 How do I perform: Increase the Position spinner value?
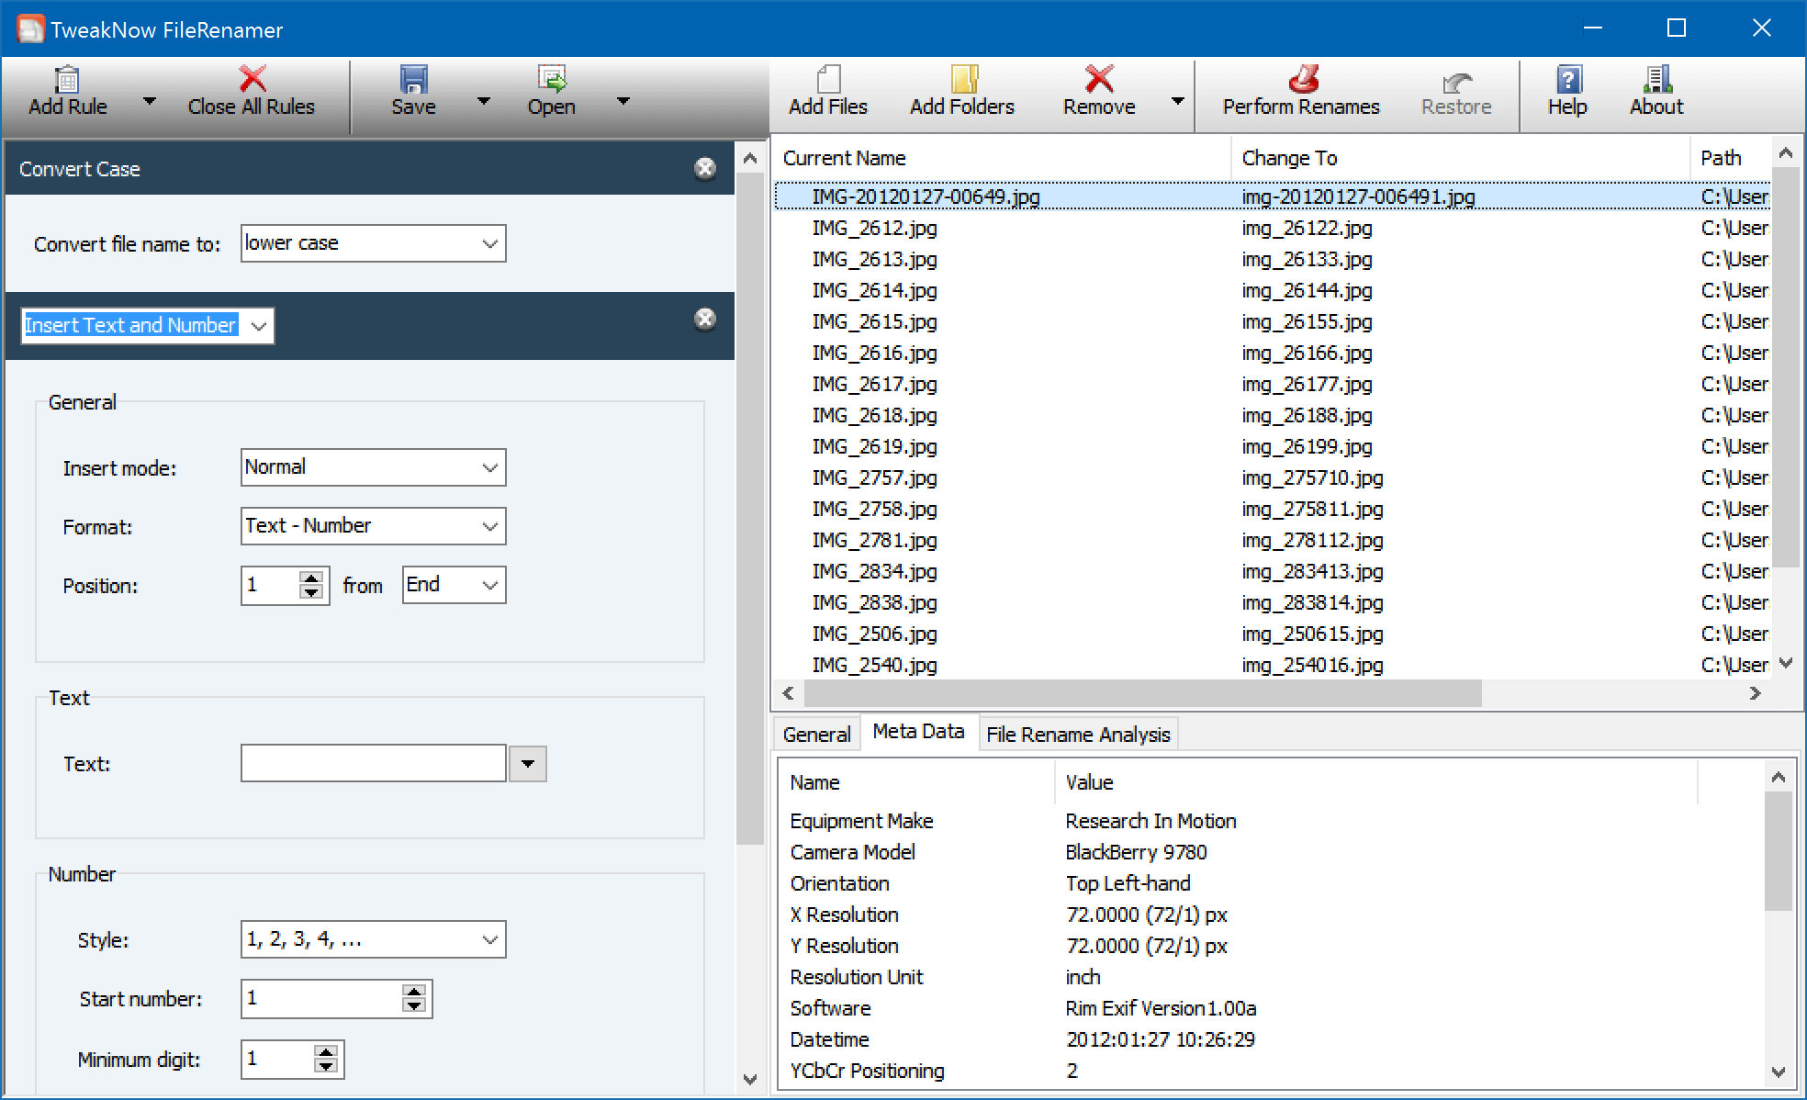pos(312,578)
